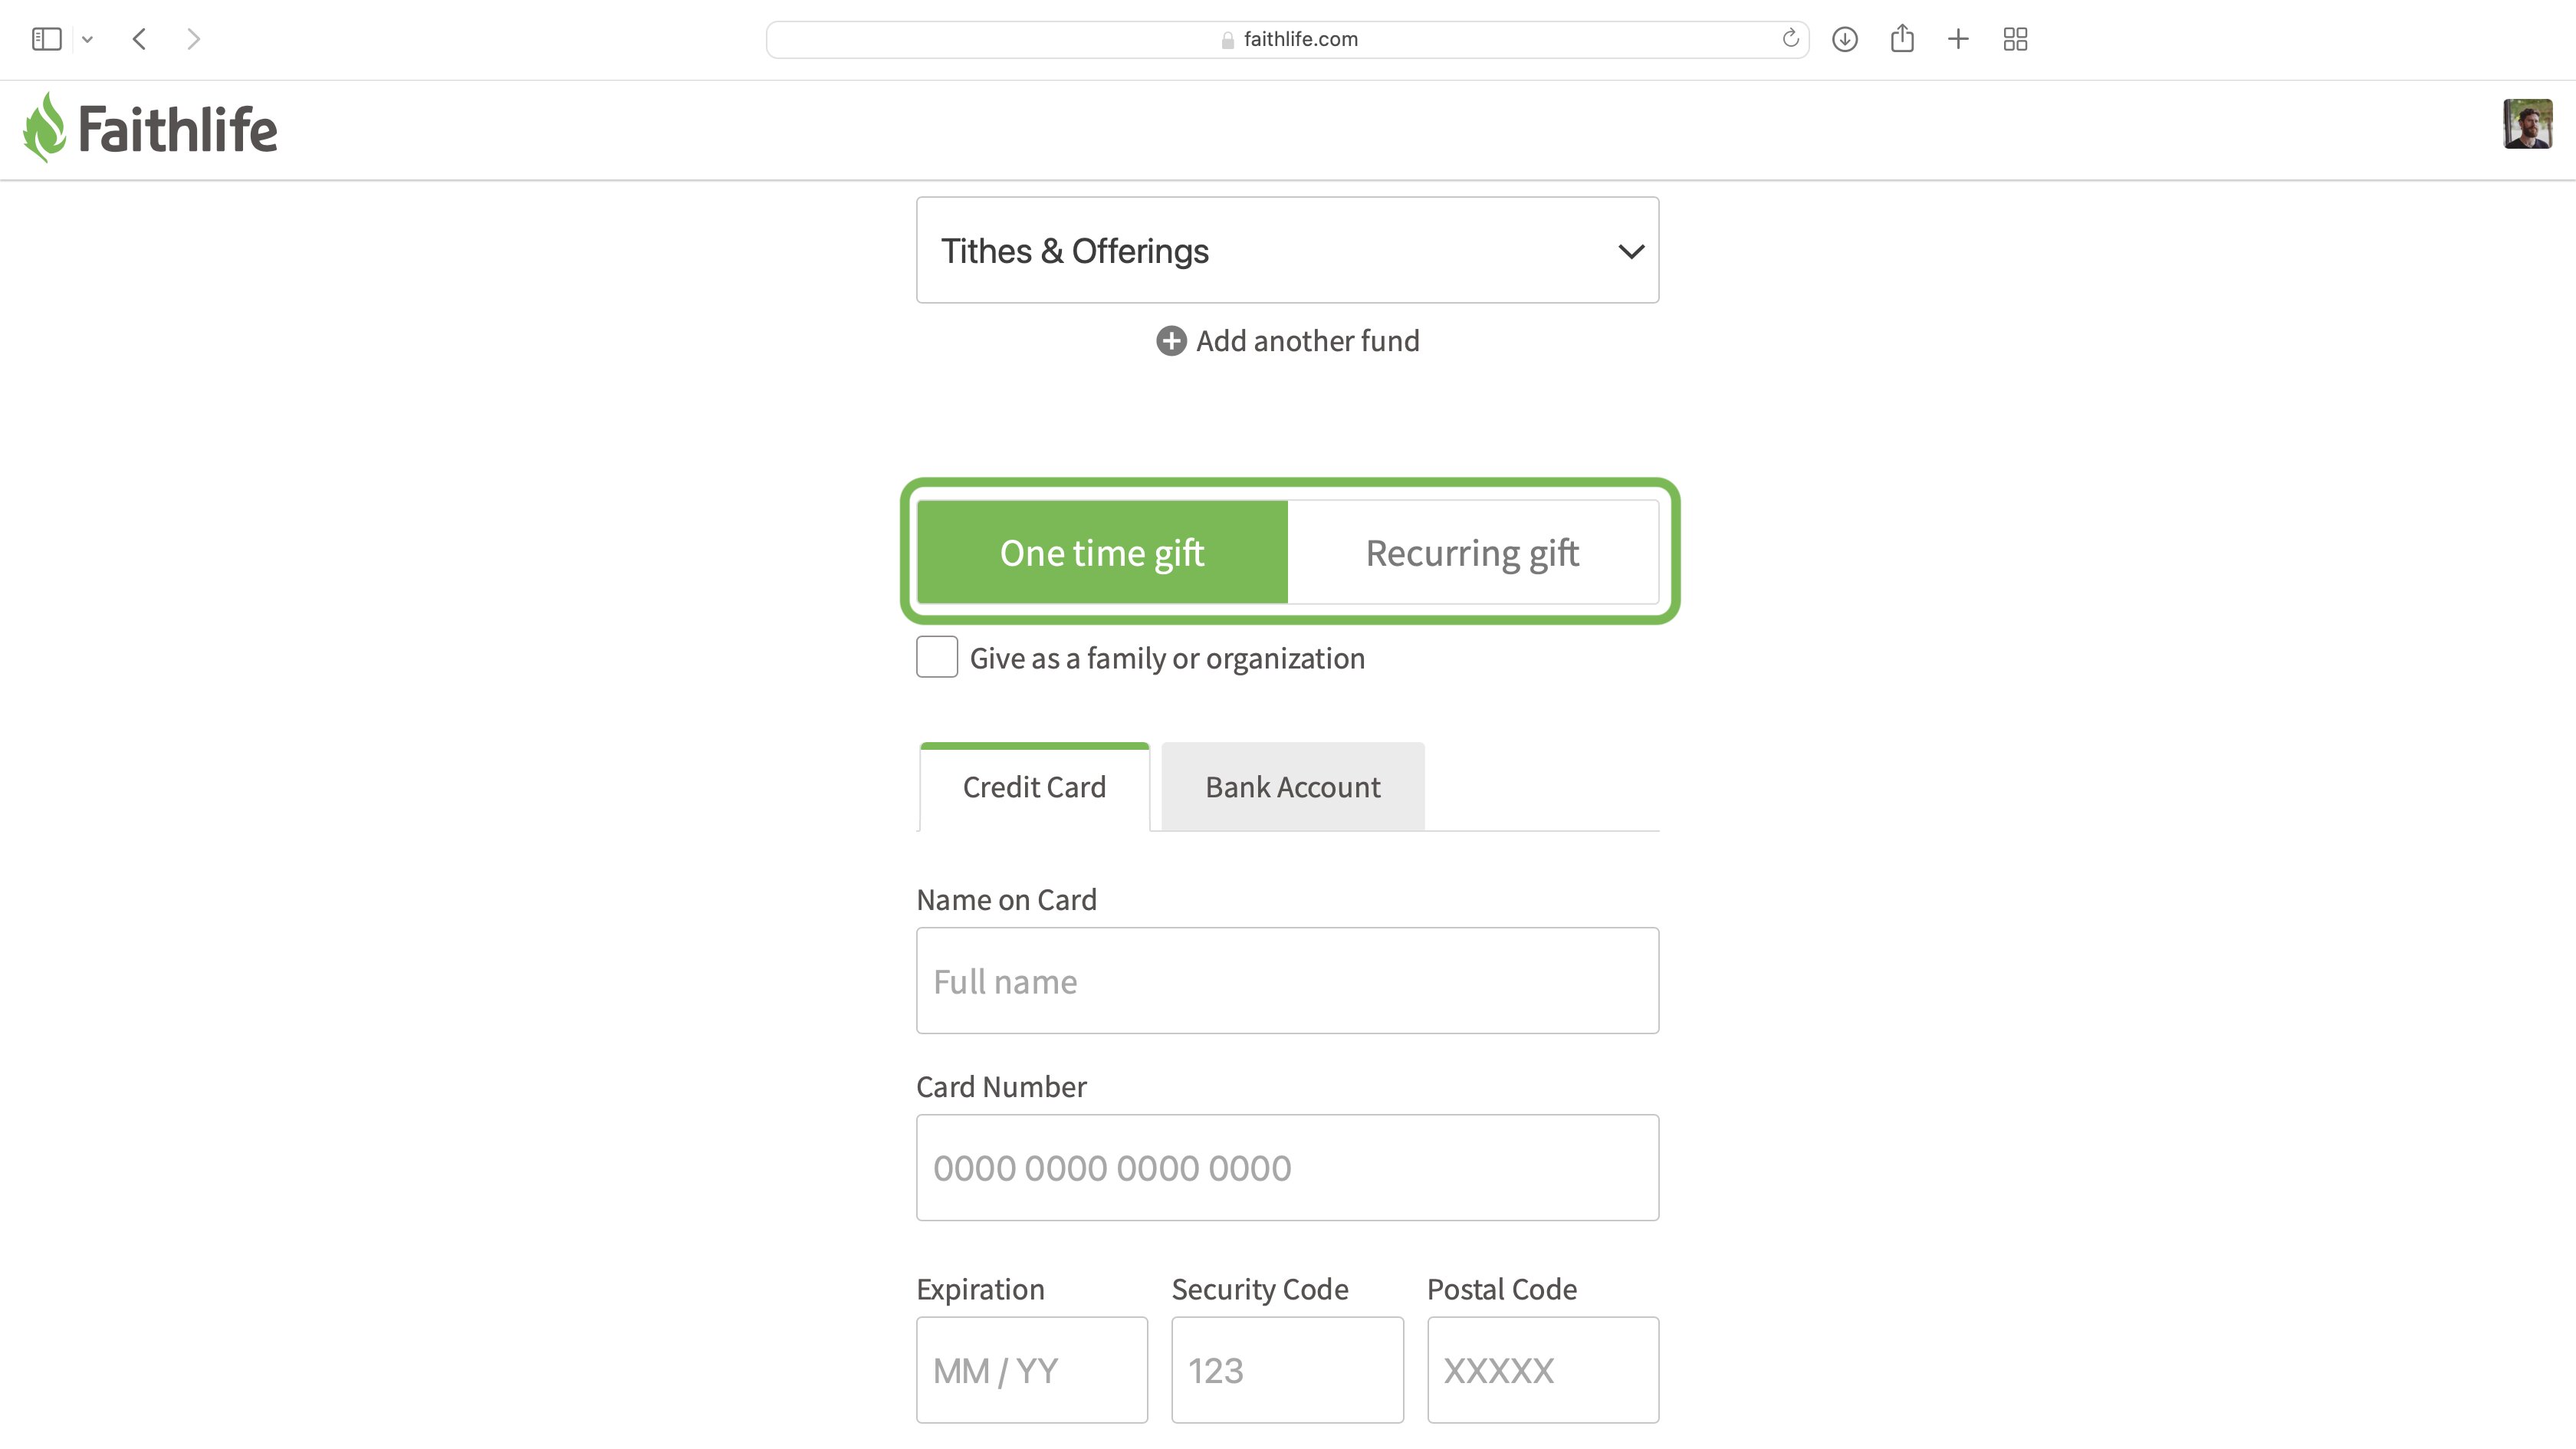Viewport: 2576px width, 1449px height.
Task: Open the sidebar options chevron
Action: [x=87, y=40]
